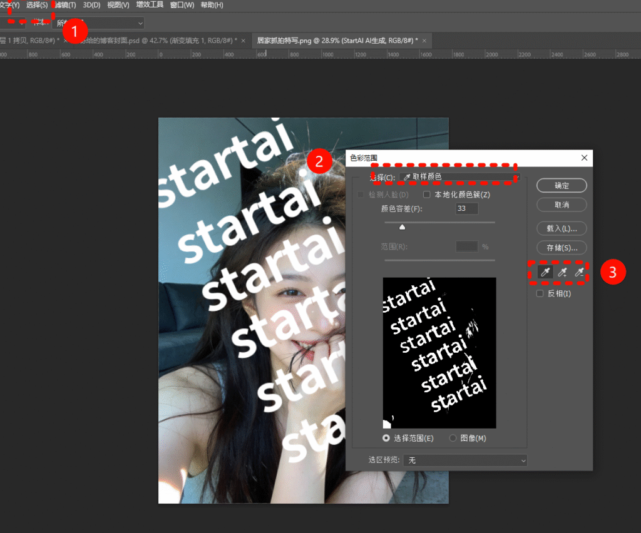
Task: Click 载入(L) to load saved settings
Action: (x=561, y=228)
